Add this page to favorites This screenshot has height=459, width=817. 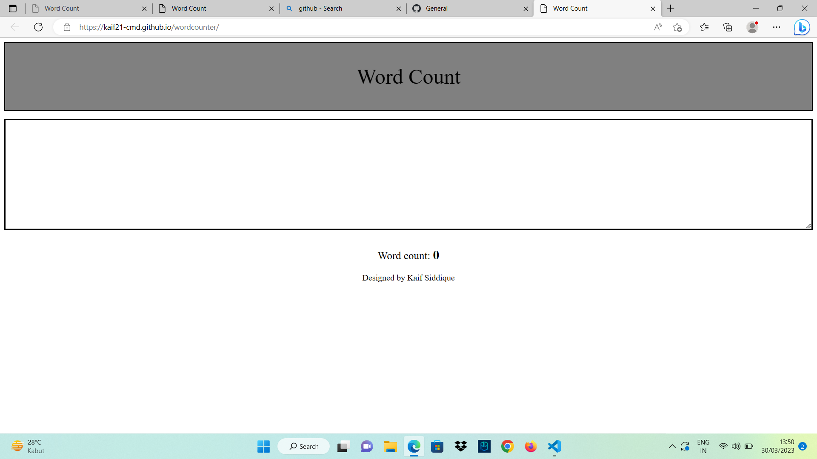[677, 27]
